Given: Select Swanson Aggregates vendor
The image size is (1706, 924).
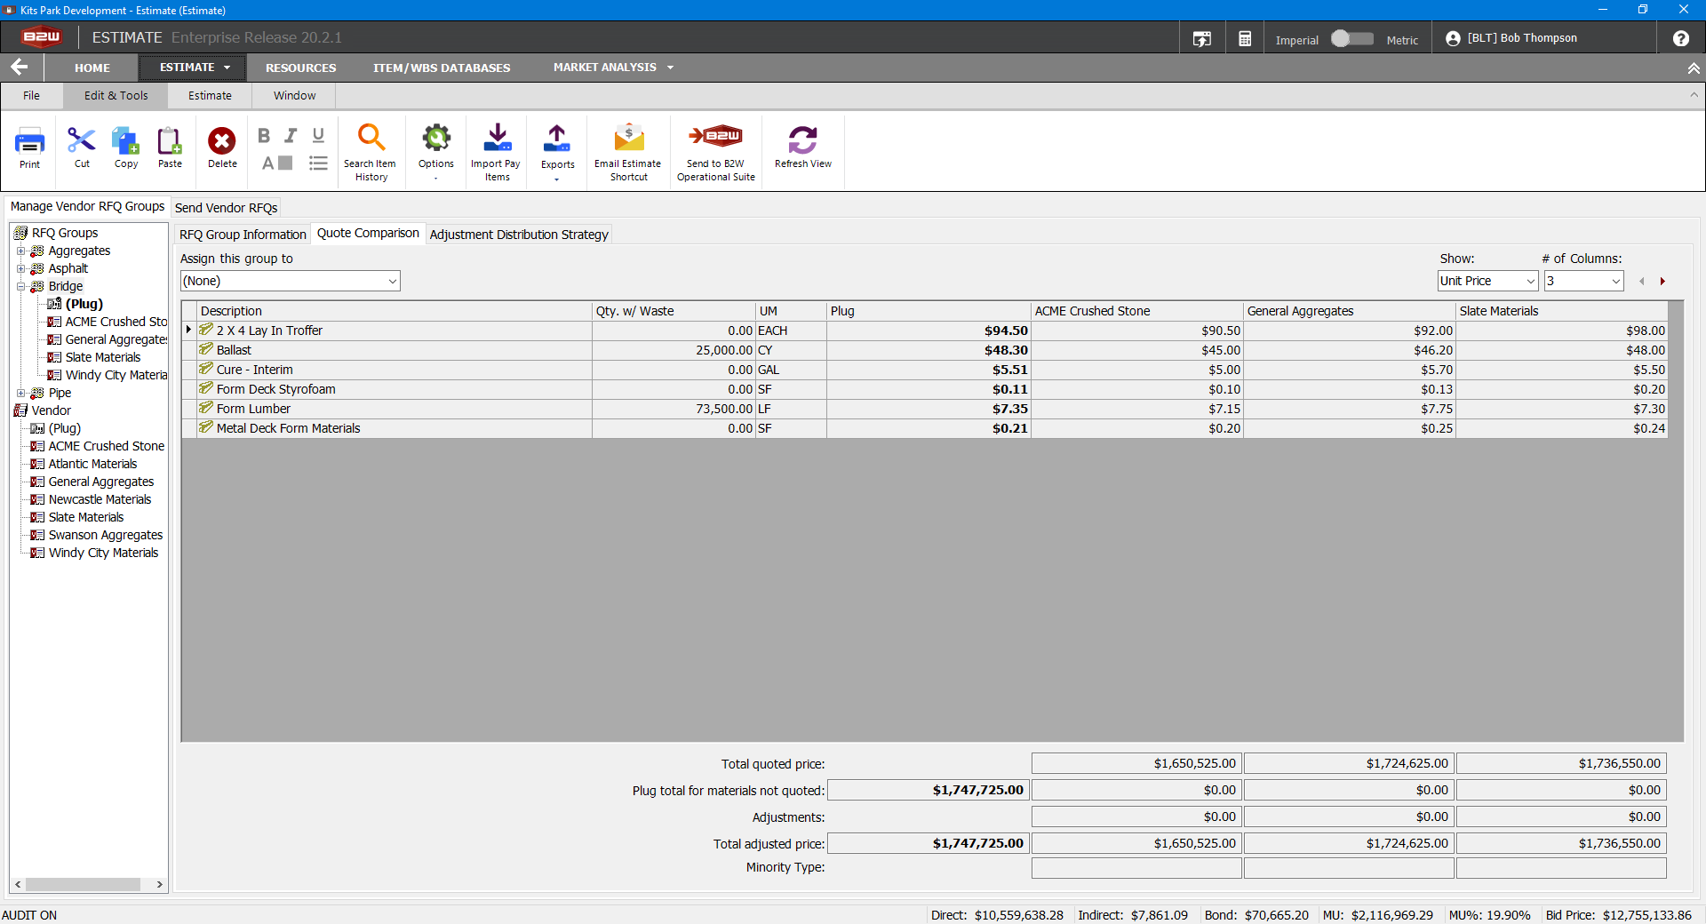Looking at the screenshot, I should pos(106,535).
